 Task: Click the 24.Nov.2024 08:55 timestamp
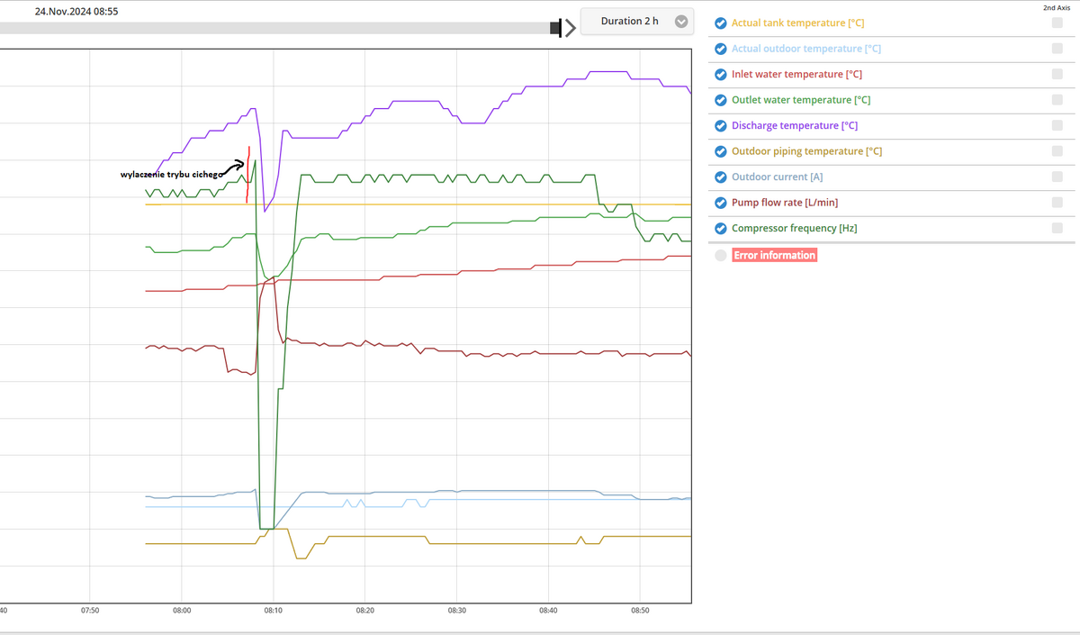point(76,12)
